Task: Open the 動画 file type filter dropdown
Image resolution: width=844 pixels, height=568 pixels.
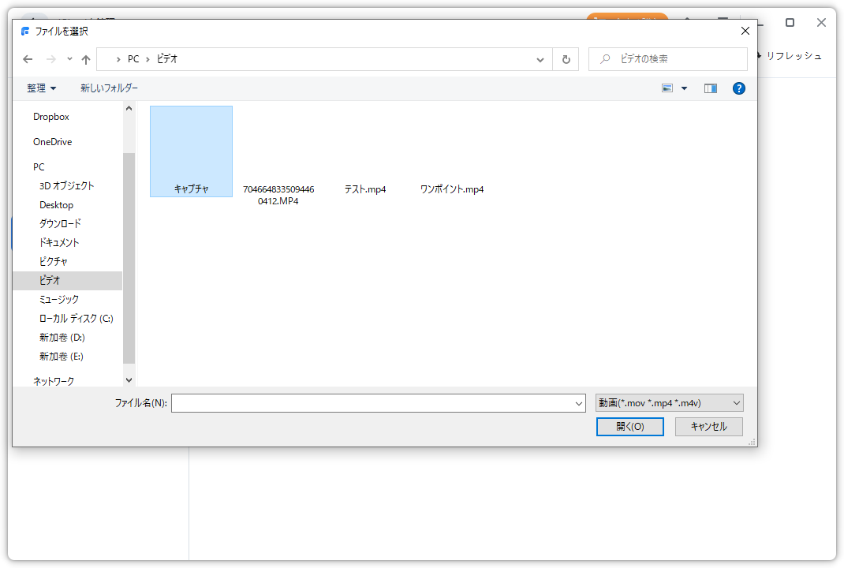Action: (669, 403)
